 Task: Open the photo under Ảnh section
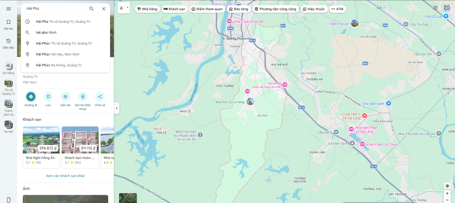pos(65,199)
